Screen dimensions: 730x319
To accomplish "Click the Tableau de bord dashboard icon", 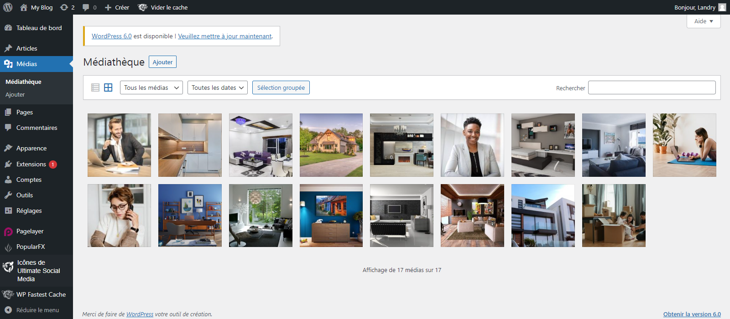I will click(8, 28).
